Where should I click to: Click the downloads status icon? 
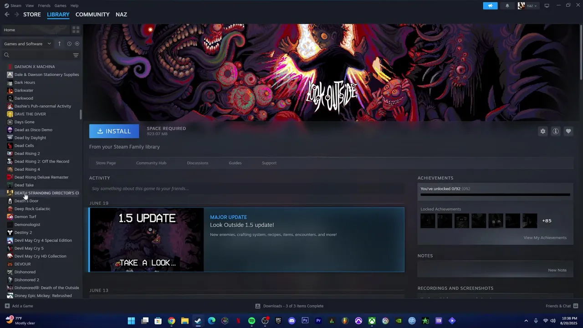pos(258,306)
